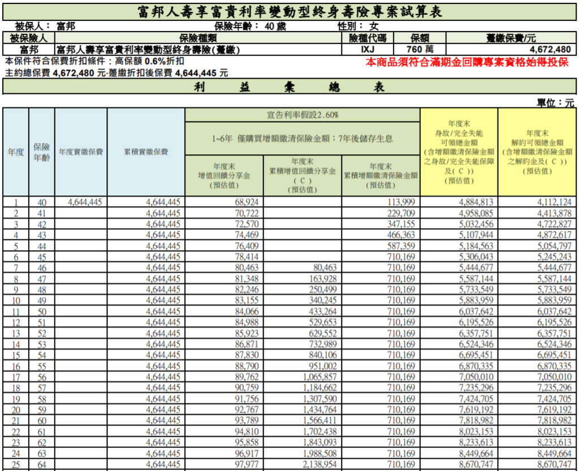The width and height of the screenshot is (579, 471).
Task: Select the 年度末增值回饋分享金 column header
Action: (x=224, y=176)
